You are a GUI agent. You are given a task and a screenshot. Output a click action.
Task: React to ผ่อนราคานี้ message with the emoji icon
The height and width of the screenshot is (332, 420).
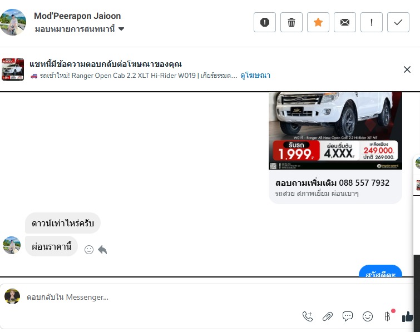[89, 250]
